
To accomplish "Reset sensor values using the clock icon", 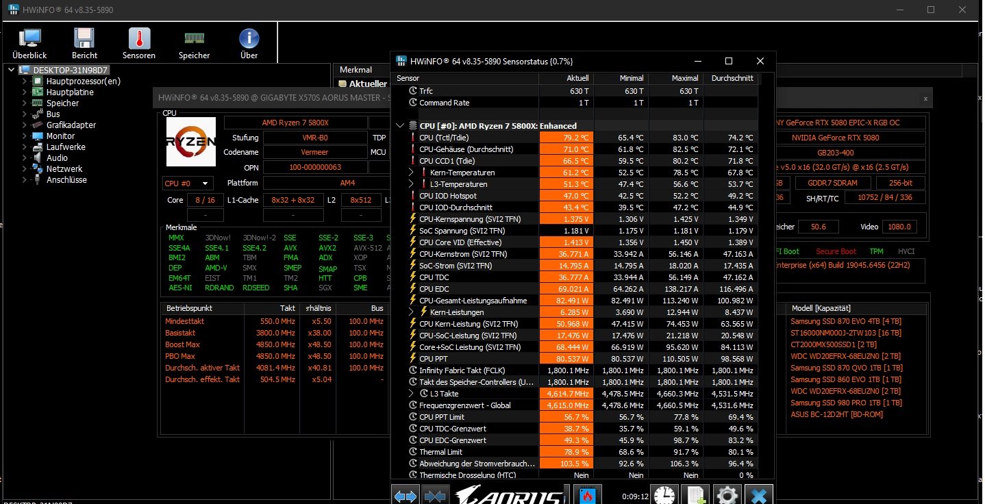I will click(x=664, y=495).
